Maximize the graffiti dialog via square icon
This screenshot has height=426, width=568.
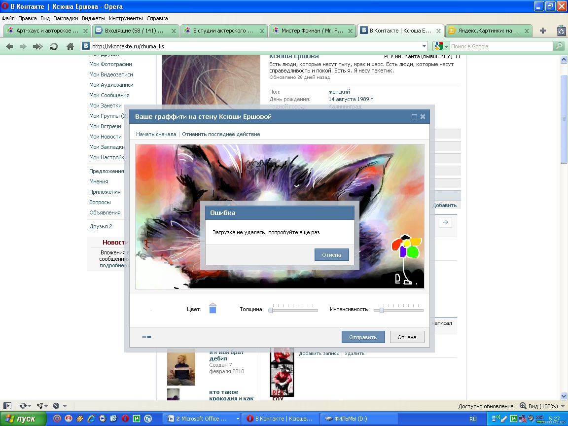tap(414, 117)
